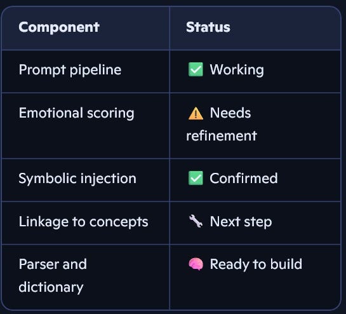Click the Parser and dictionary cell
Viewport: 346px width, 314px height.
click(86, 277)
